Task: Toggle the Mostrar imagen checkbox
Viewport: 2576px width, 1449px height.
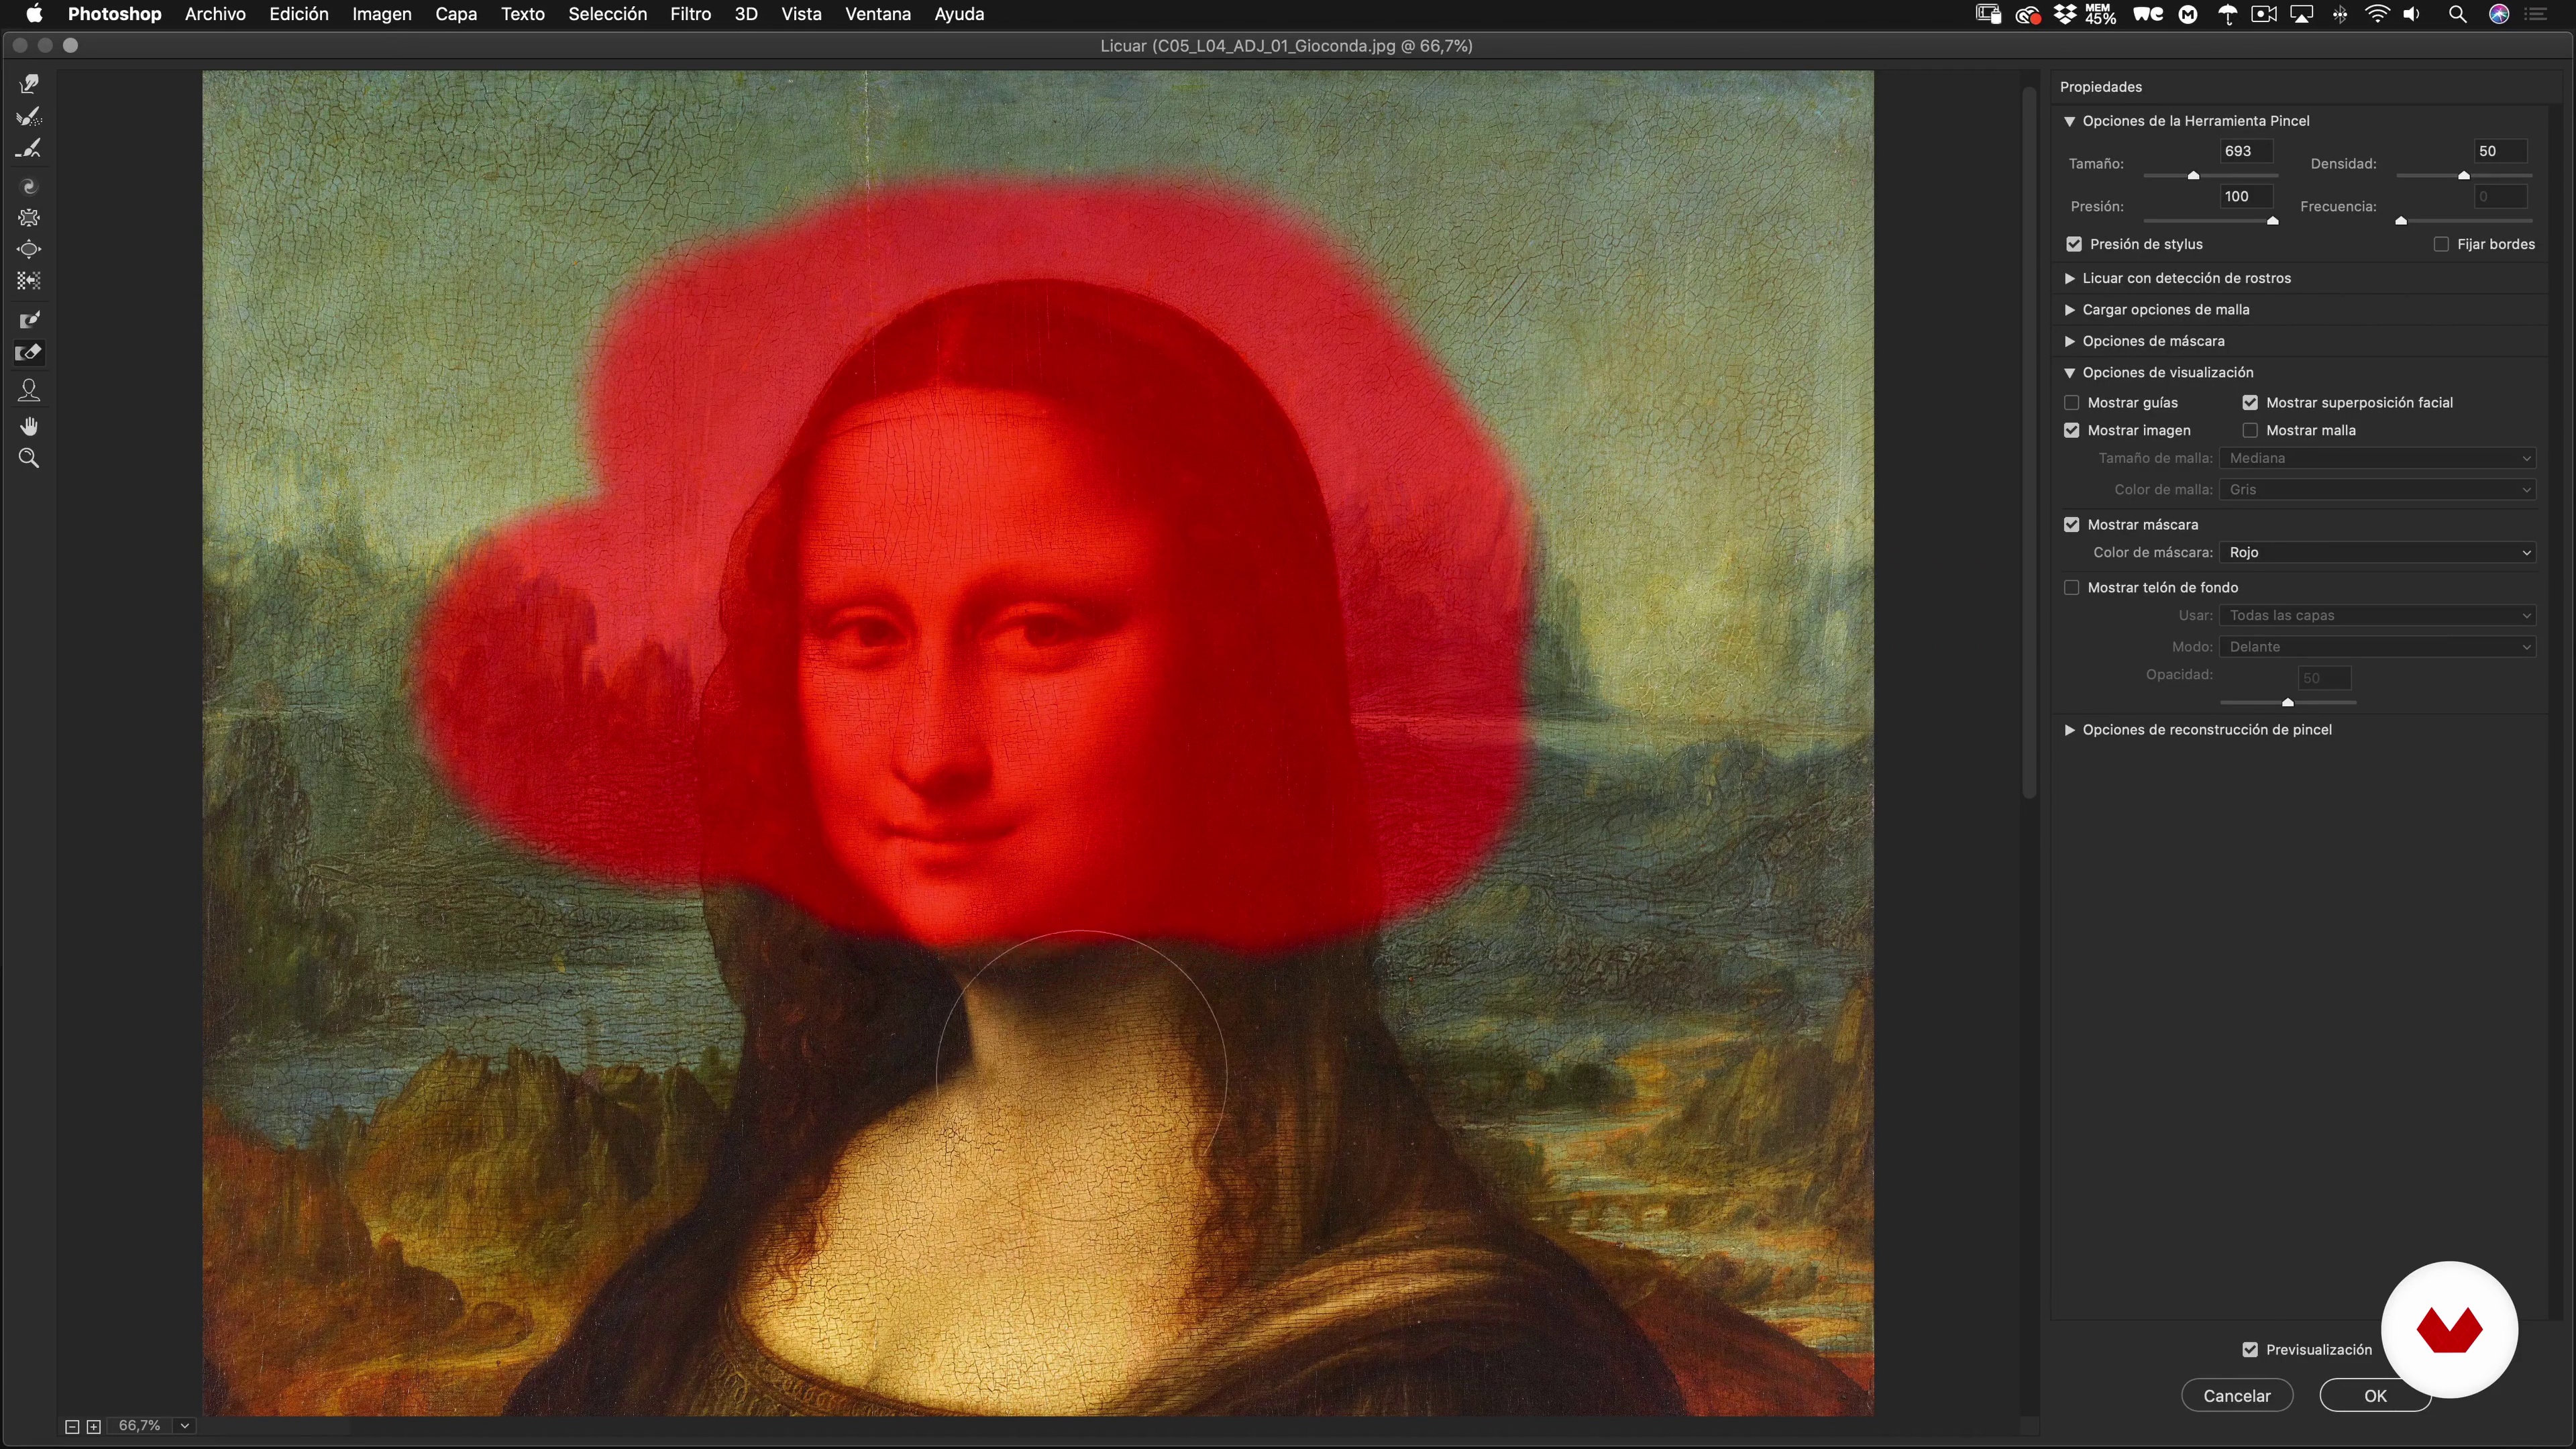Action: [2072, 431]
